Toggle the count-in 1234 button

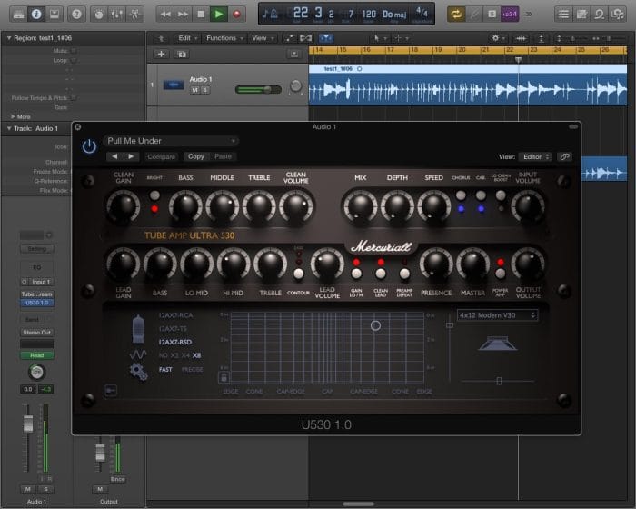tap(510, 15)
